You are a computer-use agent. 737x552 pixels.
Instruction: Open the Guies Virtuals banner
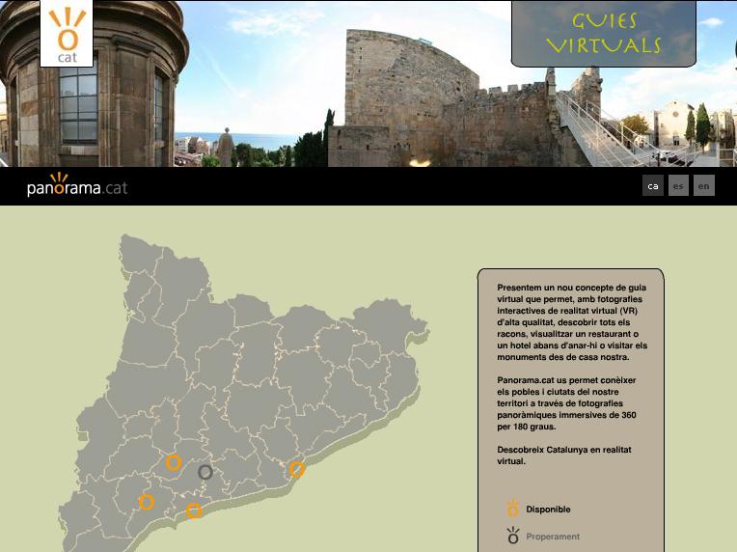[603, 34]
